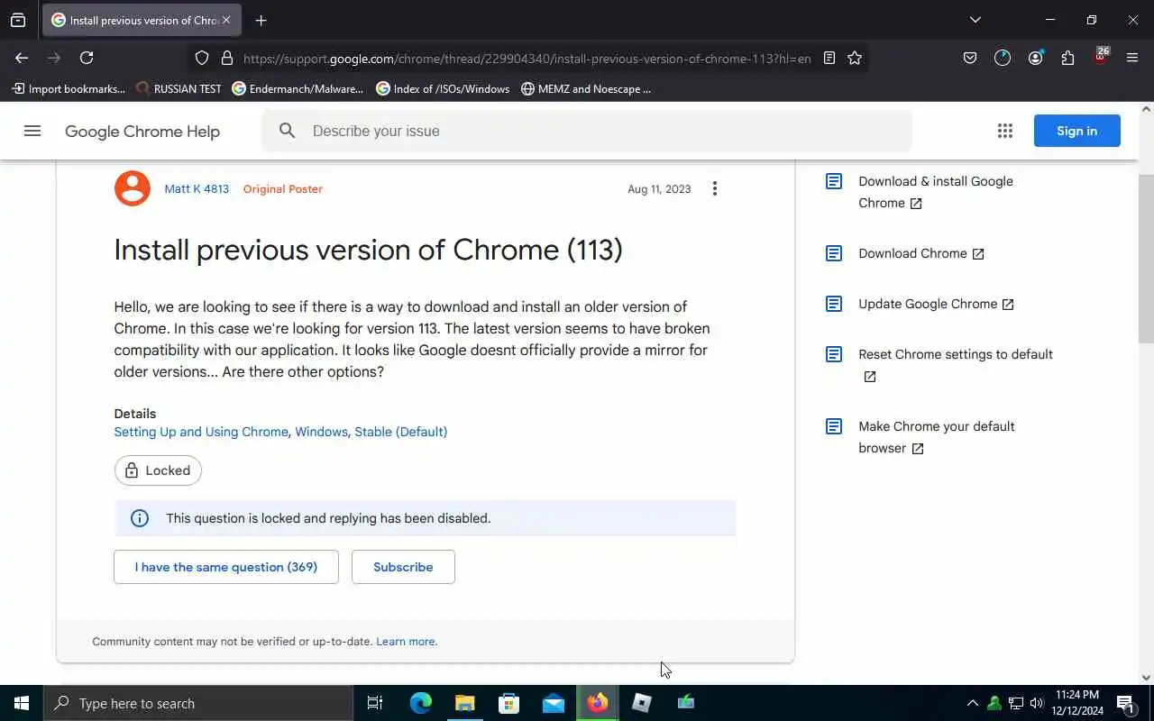
Task: Open a new browser tab
Action: (261, 20)
